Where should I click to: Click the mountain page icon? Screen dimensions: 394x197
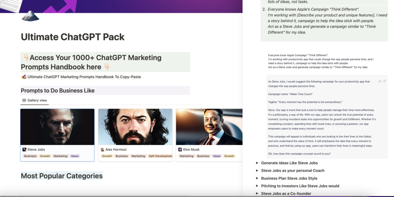(30, 16)
